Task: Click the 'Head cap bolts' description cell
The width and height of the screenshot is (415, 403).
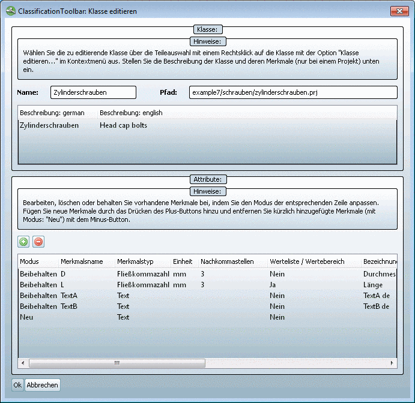Action: point(123,125)
